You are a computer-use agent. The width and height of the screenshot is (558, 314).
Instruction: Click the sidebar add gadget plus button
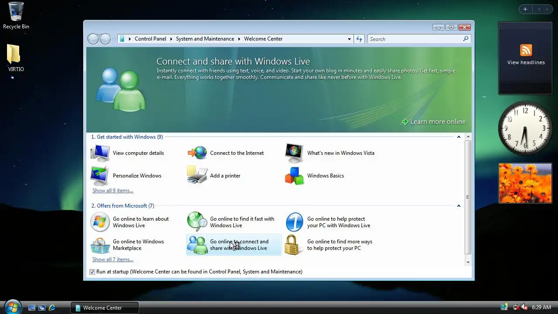click(x=525, y=9)
